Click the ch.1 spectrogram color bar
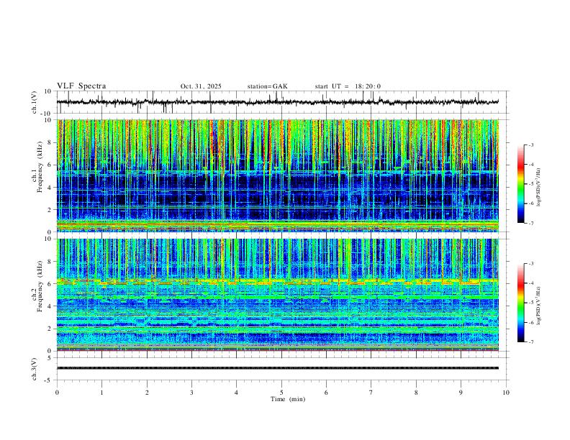Image resolution: width=570 pixels, height=440 pixels. pos(521,184)
